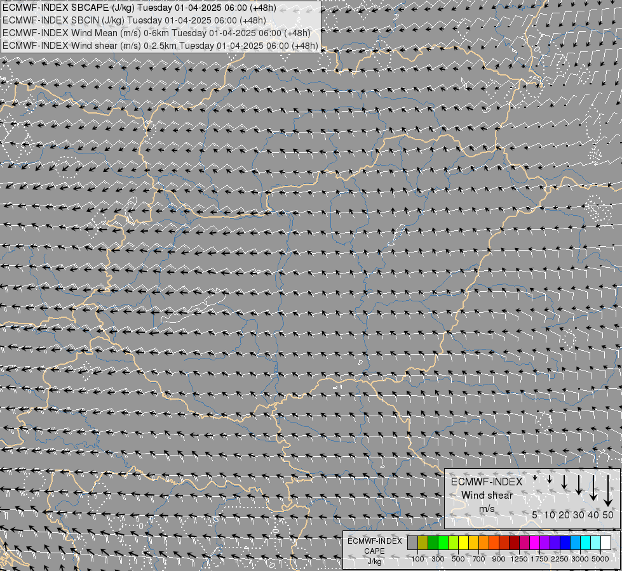Screen dimensions: 622x571
Task: Click the 'CAPE' word in color legend
Action: click(374, 551)
